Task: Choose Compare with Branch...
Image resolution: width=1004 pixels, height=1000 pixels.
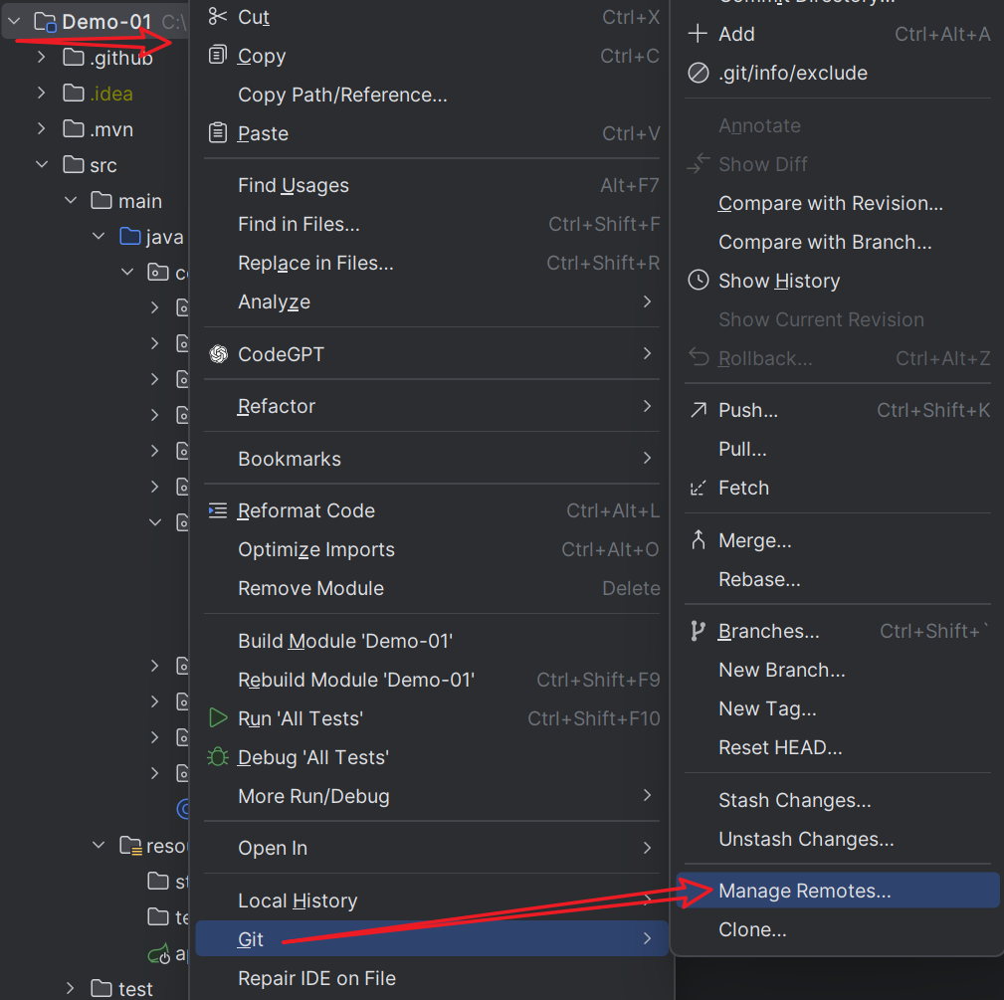Action: [838, 242]
